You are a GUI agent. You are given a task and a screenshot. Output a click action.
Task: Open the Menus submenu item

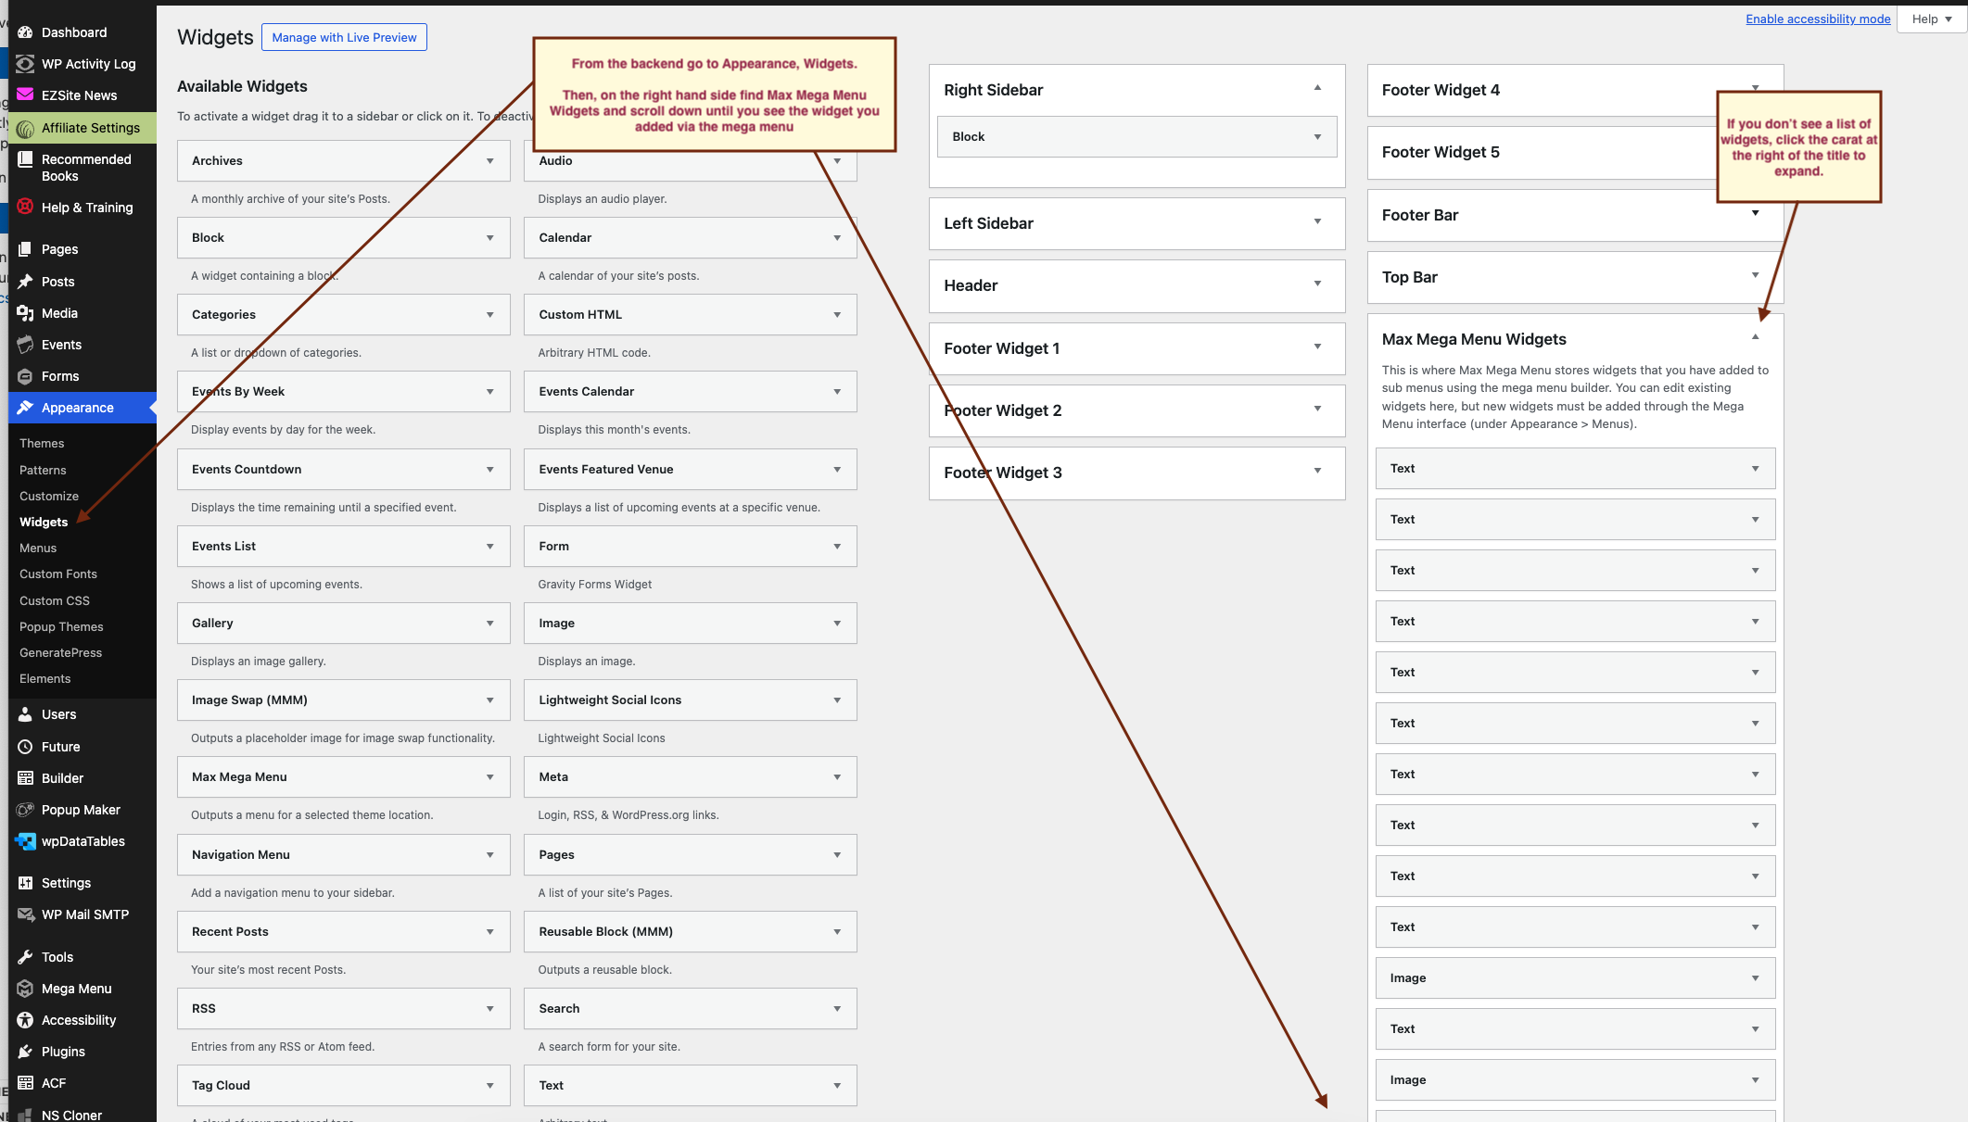point(38,548)
